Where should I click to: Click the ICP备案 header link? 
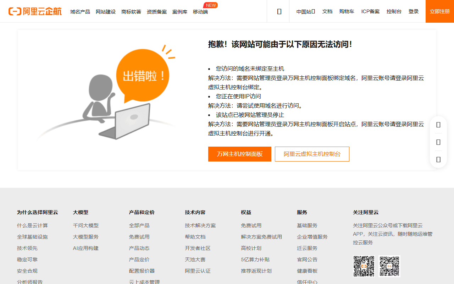370,11
